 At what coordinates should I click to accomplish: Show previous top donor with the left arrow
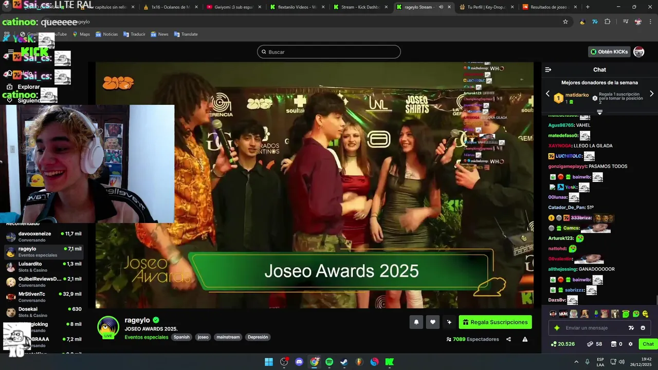[547, 94]
